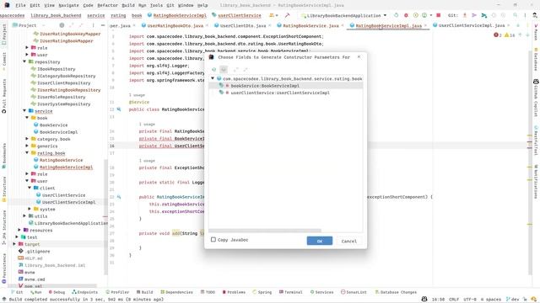Click Select Opened File target icon in Project panel
The height and width of the screenshot is (303, 540).
click(62, 25)
